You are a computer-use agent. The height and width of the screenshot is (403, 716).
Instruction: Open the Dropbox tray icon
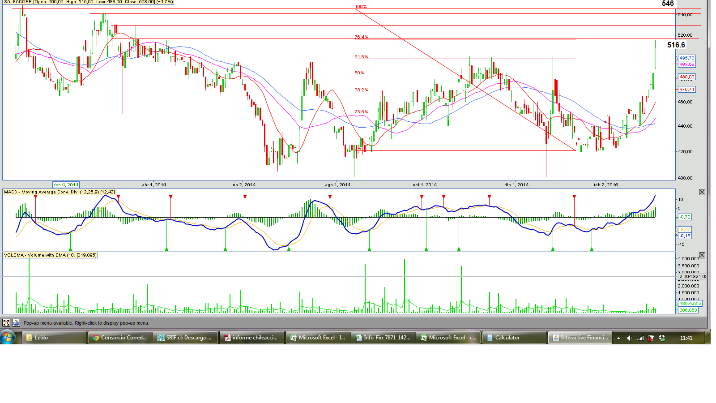pos(662,338)
